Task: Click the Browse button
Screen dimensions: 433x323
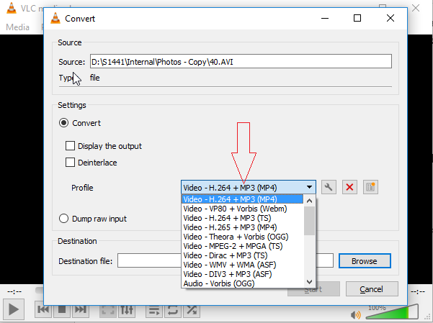Action: point(365,261)
